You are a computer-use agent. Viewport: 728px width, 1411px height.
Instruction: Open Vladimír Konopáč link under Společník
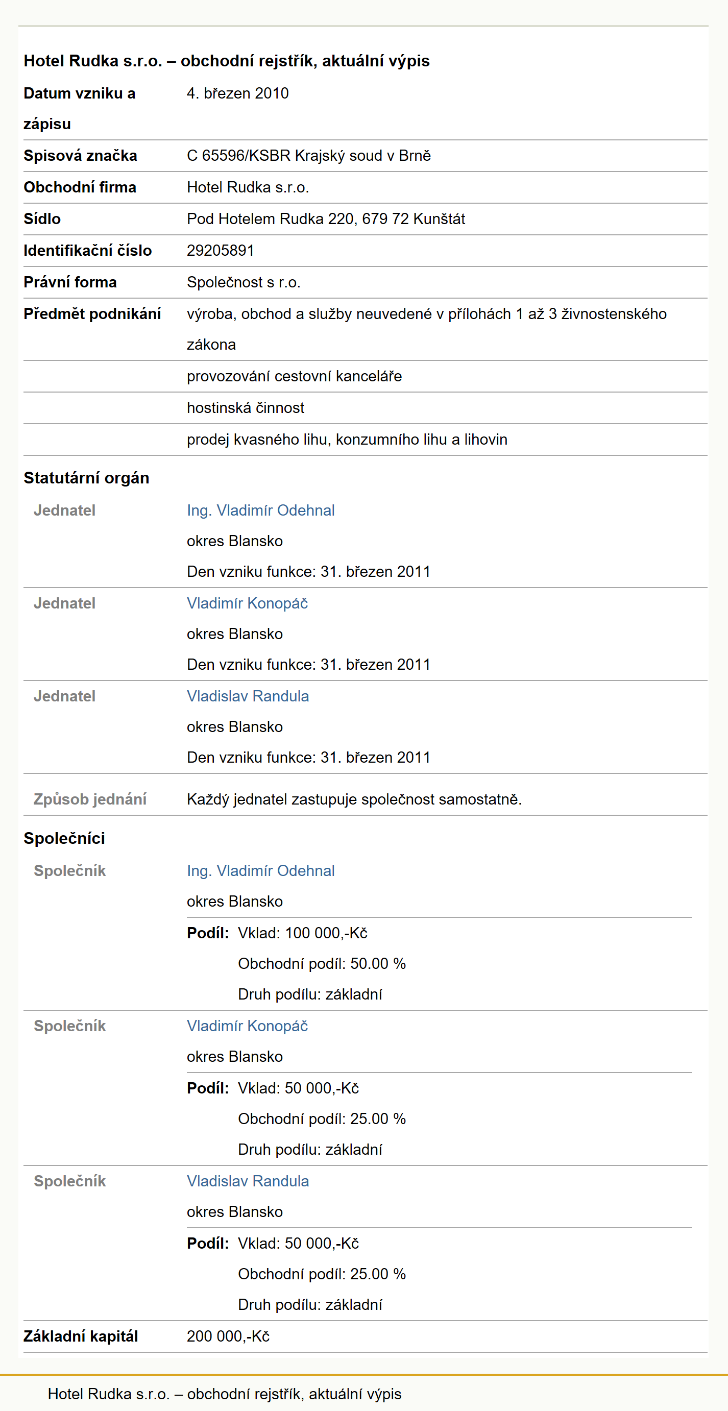(x=247, y=1026)
